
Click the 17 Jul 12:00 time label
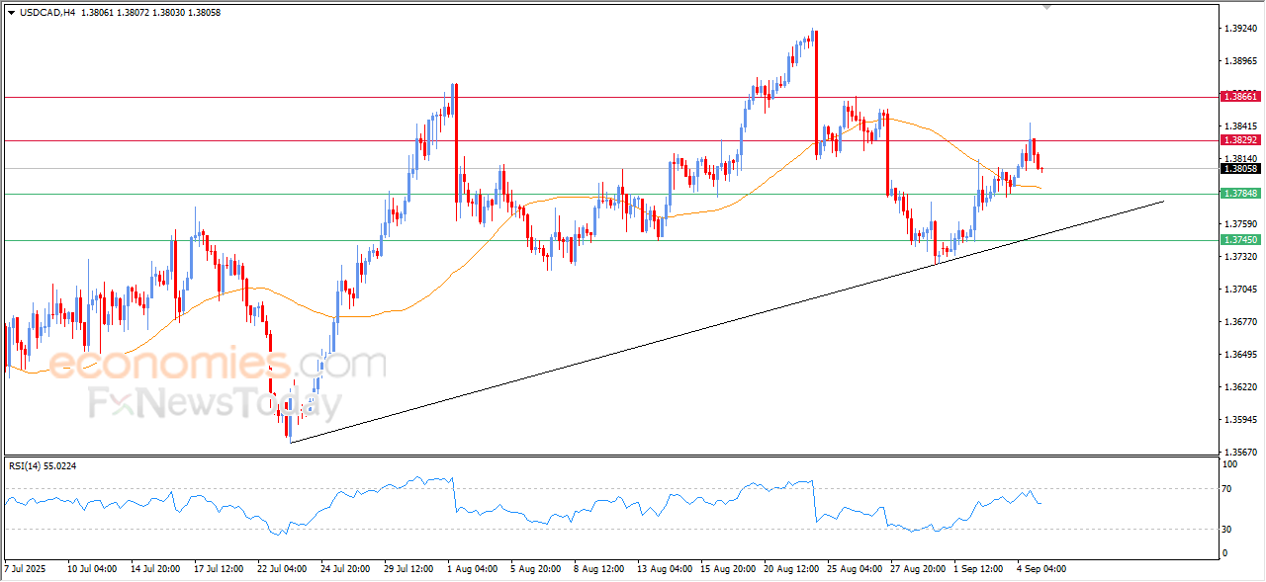[x=218, y=569]
